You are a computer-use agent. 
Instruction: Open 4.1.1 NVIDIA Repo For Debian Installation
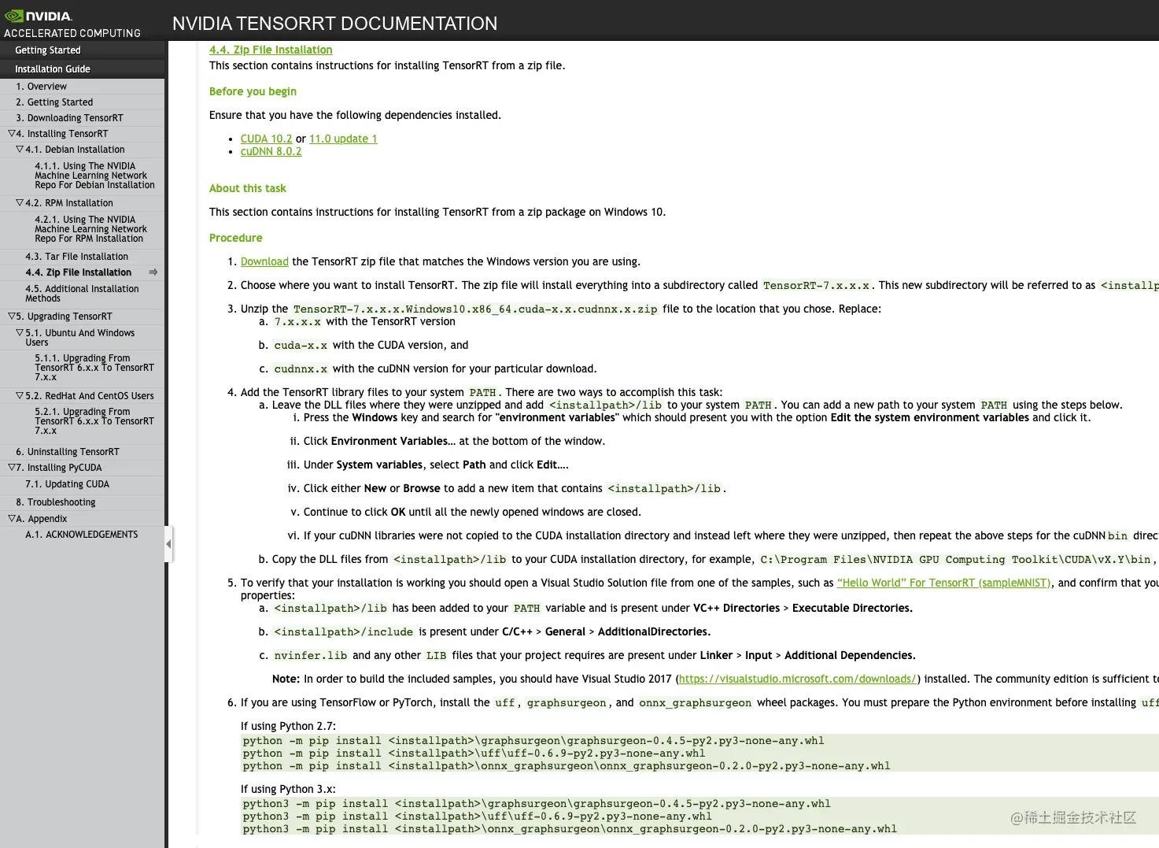(94, 176)
